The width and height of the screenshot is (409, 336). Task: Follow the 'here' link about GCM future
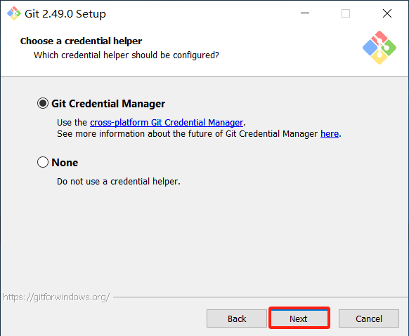click(330, 134)
